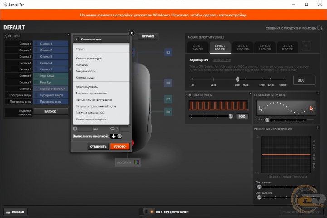Open help for the Действия panel
This screenshot has width=327, height=218.
(68, 35)
